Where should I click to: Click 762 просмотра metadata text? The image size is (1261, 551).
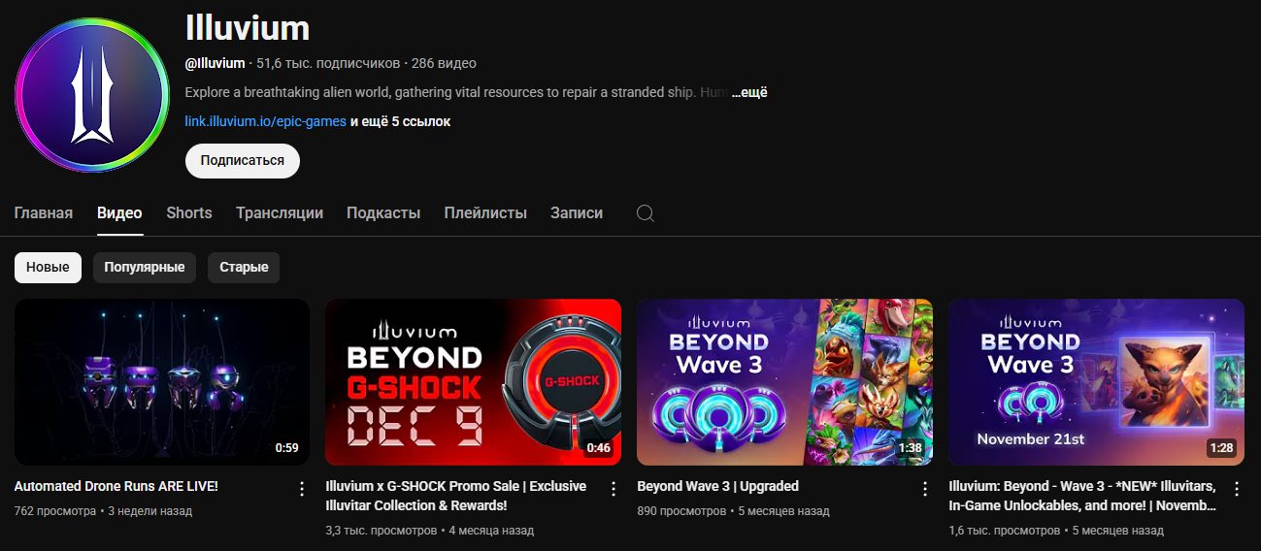tap(55, 510)
